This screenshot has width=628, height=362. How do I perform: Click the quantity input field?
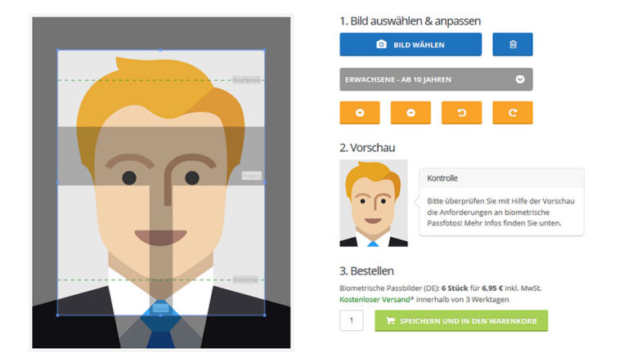click(352, 320)
